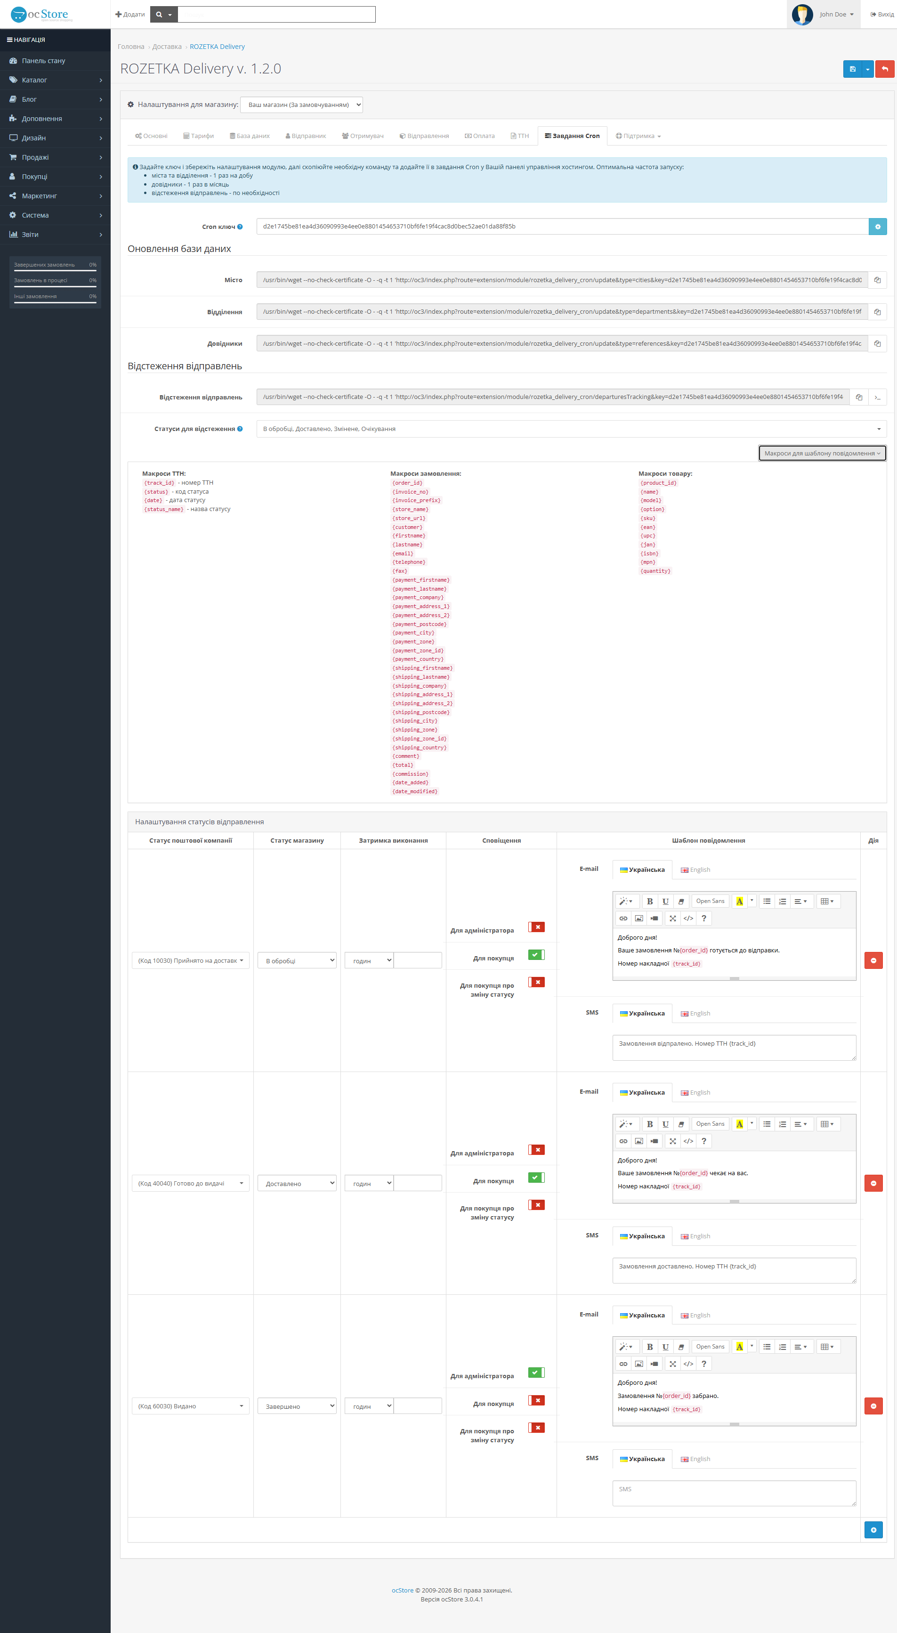Image resolution: width=897 pixels, height=1633 pixels.
Task: Click the Вихід logout link
Action: 882,14
